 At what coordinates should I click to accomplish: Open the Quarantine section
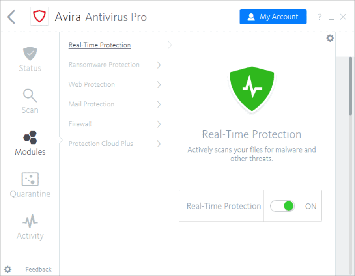30,185
